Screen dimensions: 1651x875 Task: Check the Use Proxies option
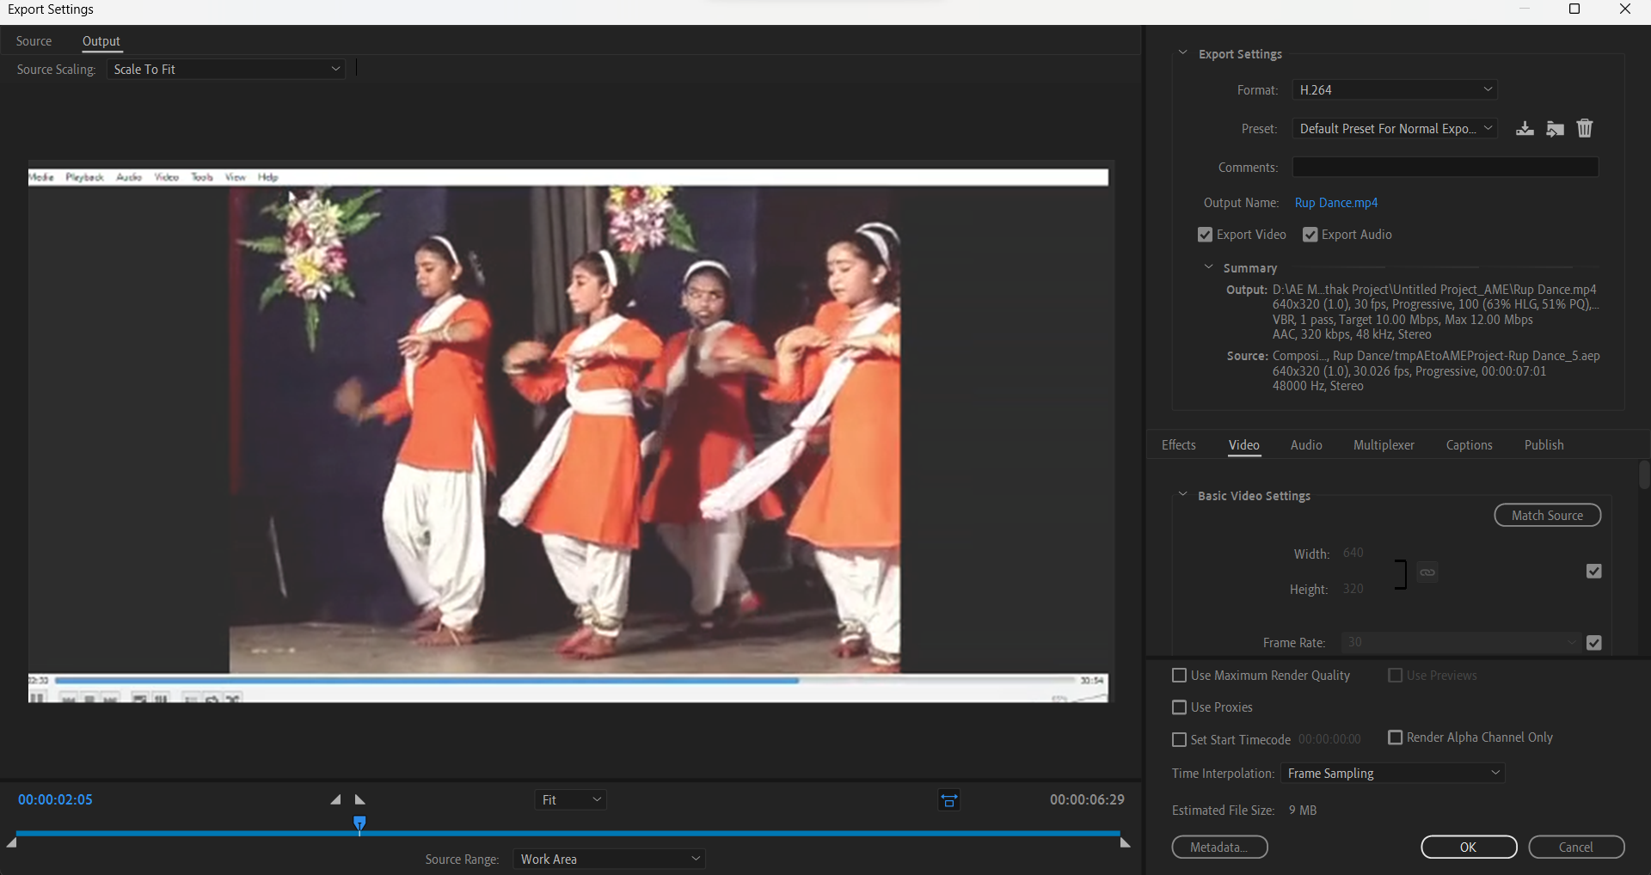click(1179, 707)
